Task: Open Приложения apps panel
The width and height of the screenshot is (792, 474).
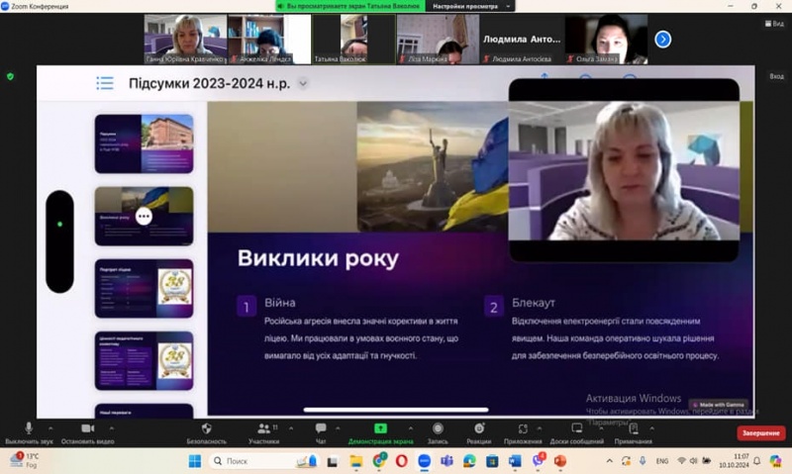Action: coord(523,431)
